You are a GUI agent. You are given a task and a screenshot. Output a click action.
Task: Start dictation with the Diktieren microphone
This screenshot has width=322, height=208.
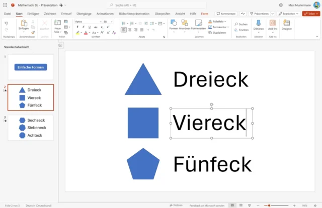click(x=258, y=25)
